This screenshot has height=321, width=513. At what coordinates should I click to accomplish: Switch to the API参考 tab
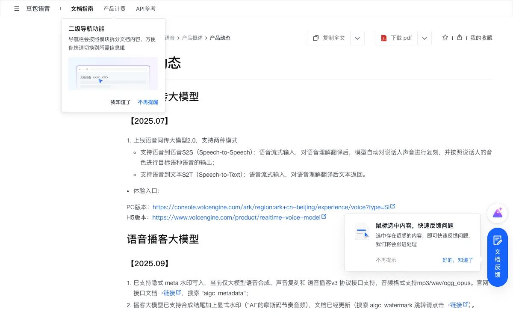coord(146,9)
